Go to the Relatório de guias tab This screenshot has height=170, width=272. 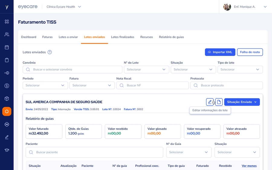(171, 37)
